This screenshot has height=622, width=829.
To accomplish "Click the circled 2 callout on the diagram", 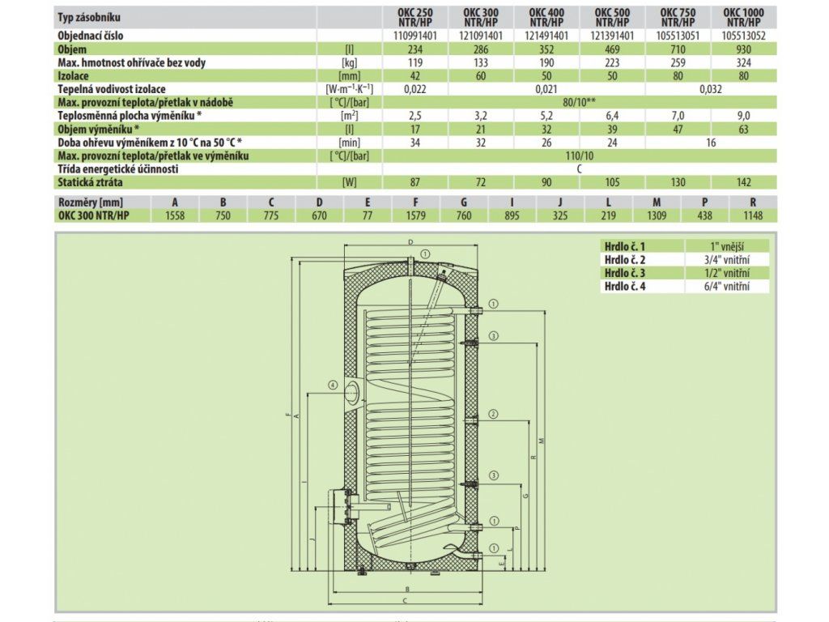I will point(493,414).
